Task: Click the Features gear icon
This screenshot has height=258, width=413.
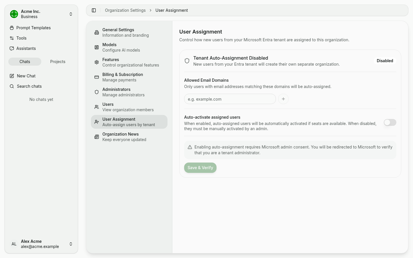Action: tap(97, 62)
